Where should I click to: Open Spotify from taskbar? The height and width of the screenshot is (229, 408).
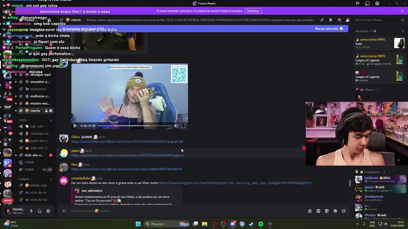pyautogui.click(x=261, y=224)
